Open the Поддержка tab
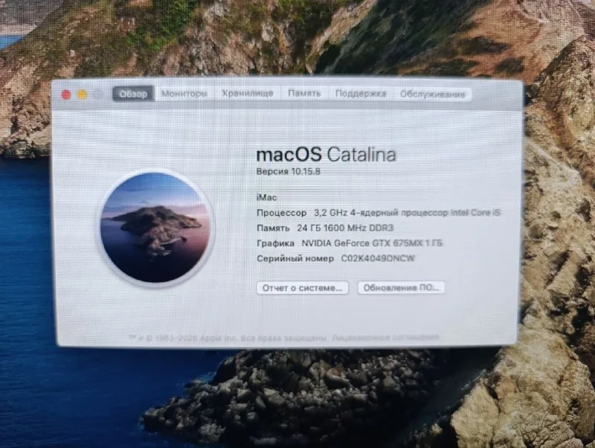The width and height of the screenshot is (595, 448). pyautogui.click(x=361, y=94)
